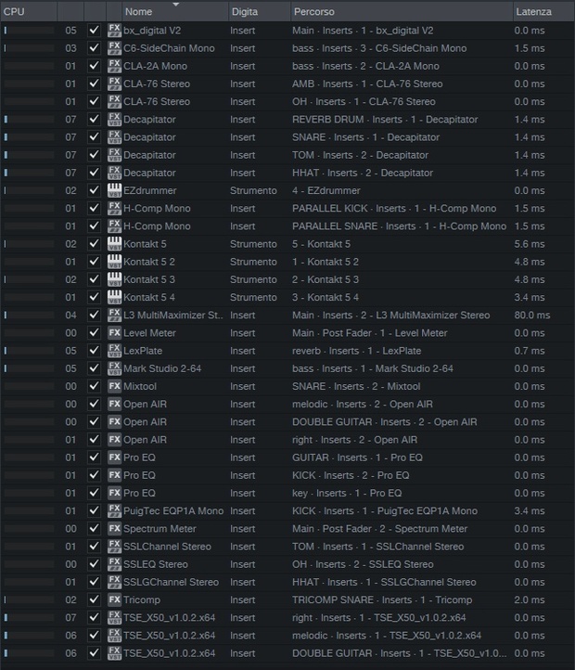Select the 'TOM · Inserts · 2 - Decapitator' path
This screenshot has height=670, width=575.
(x=360, y=155)
